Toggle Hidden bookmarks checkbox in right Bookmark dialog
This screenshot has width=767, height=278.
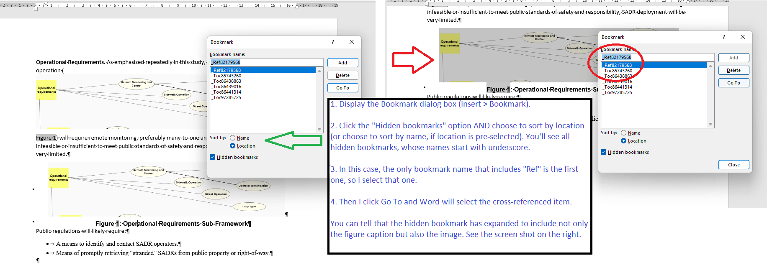(604, 152)
